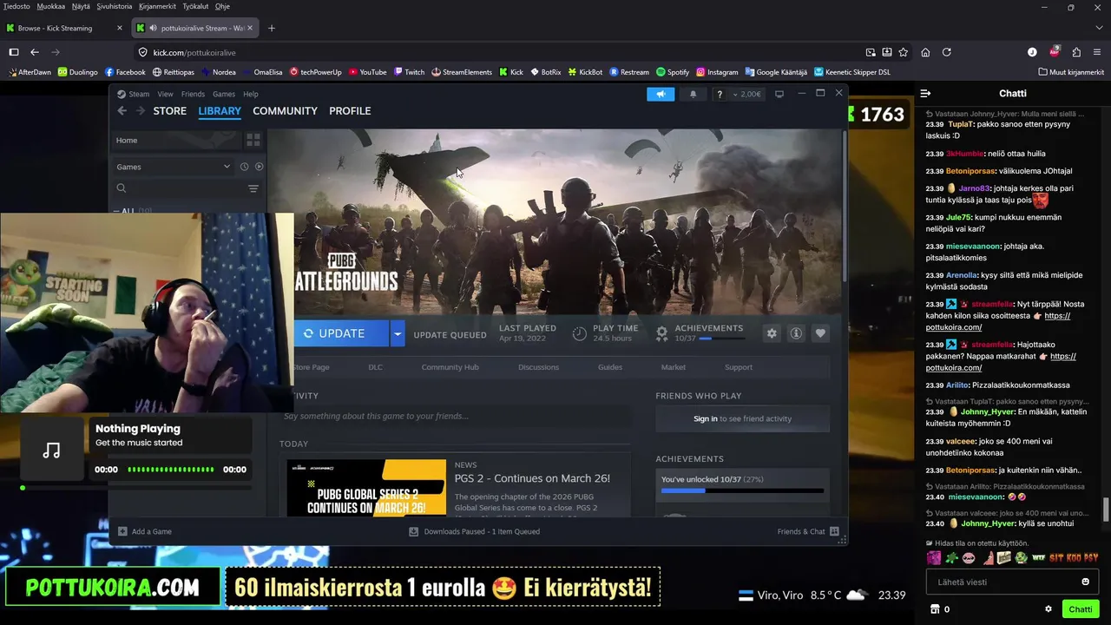Open Downloads Paused status

click(474, 531)
